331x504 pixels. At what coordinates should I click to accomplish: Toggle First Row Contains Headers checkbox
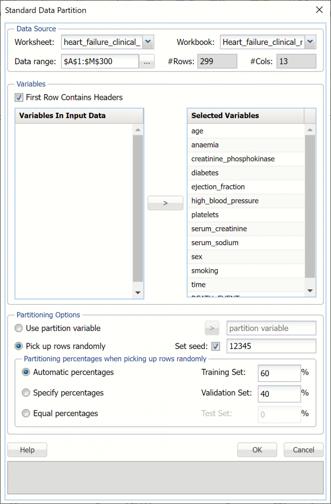click(19, 97)
